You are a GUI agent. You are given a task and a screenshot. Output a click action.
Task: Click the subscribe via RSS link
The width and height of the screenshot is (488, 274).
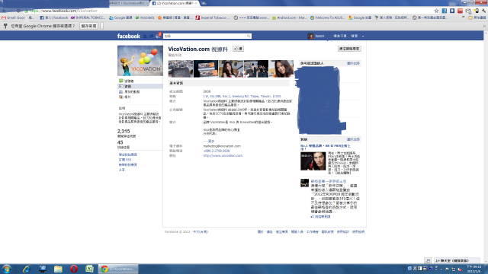pyautogui.click(x=125, y=160)
